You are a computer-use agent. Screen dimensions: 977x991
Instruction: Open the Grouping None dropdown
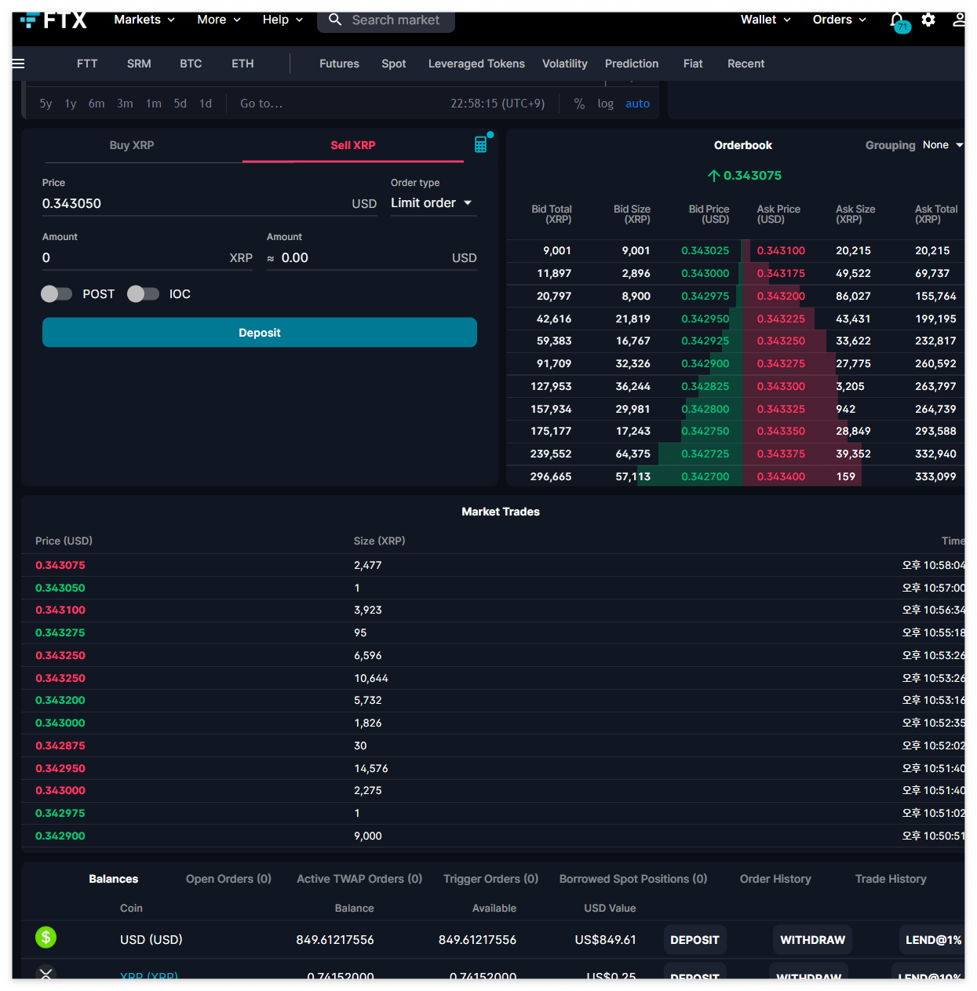pos(942,145)
